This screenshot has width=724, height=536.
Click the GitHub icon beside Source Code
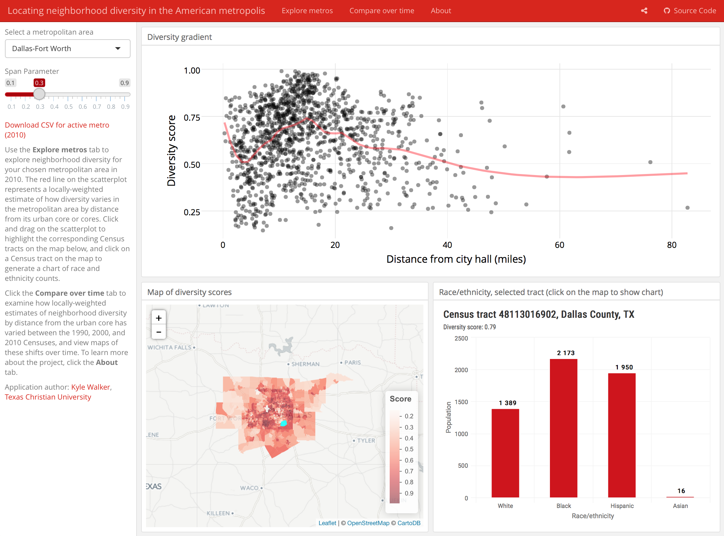[x=667, y=11]
